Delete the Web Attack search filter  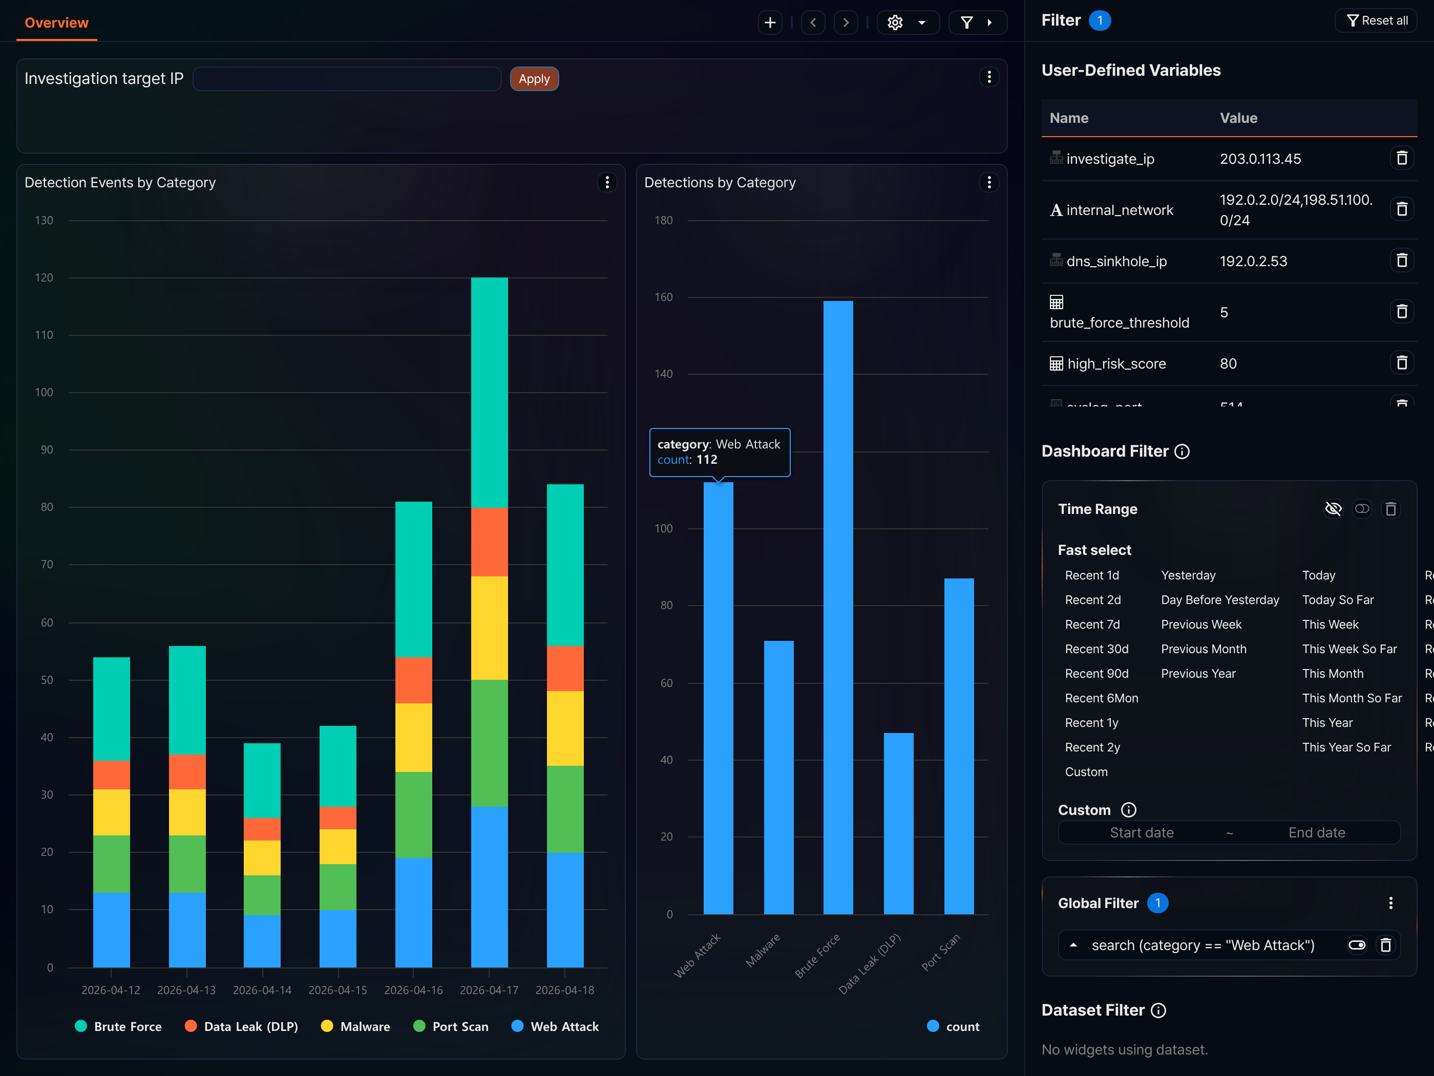[x=1385, y=945]
